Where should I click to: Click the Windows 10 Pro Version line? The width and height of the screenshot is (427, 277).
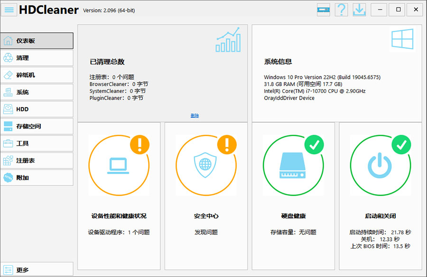[x=322, y=77]
